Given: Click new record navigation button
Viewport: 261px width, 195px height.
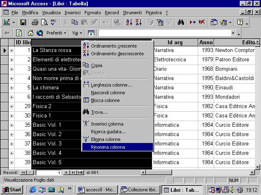Looking at the screenshot, I should click(80, 173).
